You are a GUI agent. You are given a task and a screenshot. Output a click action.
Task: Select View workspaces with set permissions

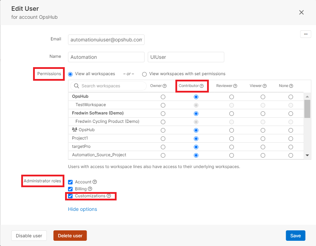144,74
